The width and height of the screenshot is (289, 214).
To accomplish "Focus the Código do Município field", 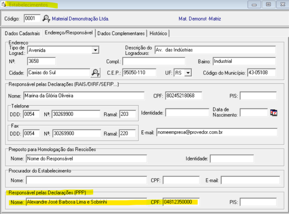I will tap(261, 73).
